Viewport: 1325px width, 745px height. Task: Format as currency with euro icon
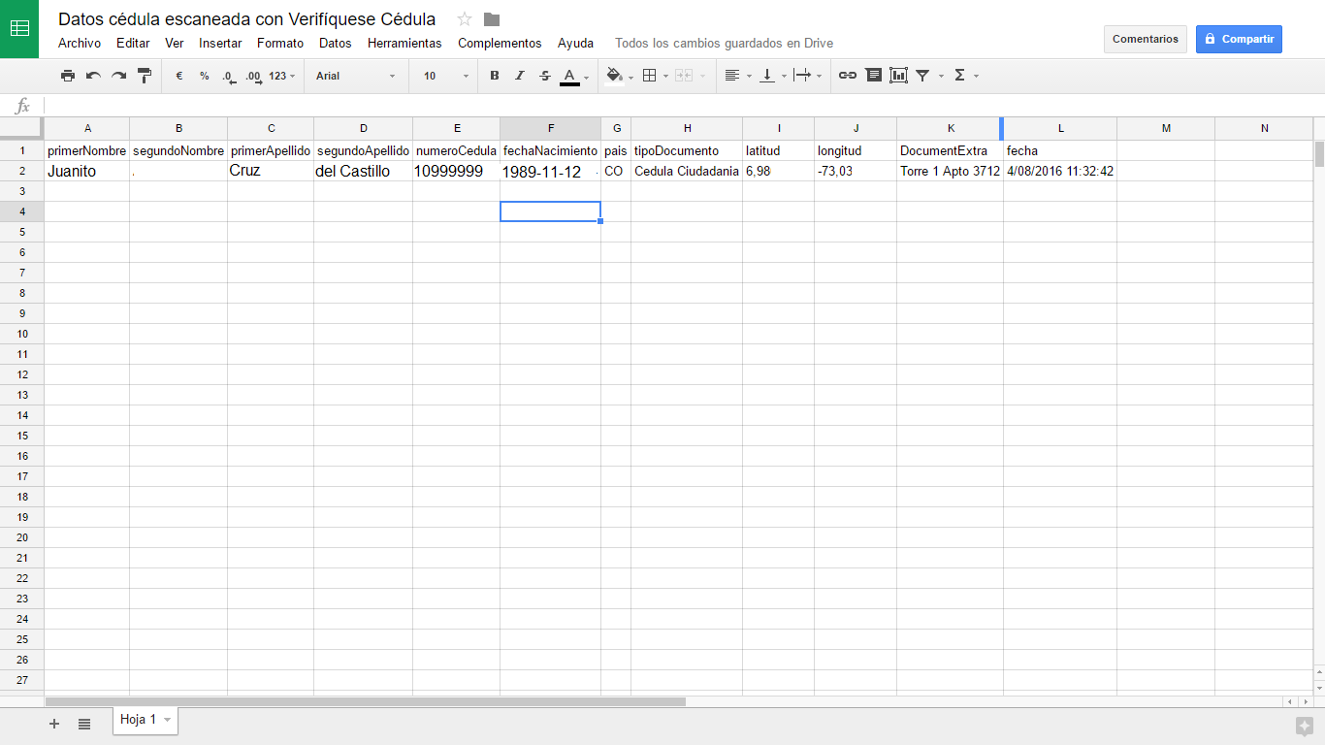click(179, 76)
